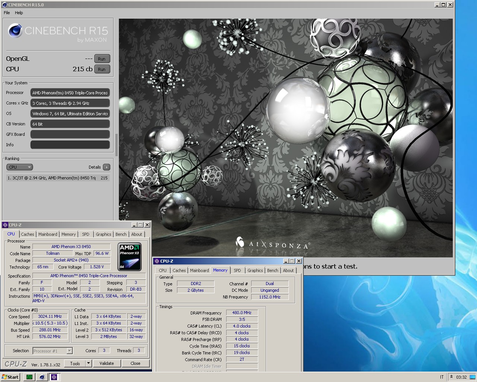Click the CAS# Latency value 4.0 clocks
477x382 pixels.
(242, 326)
